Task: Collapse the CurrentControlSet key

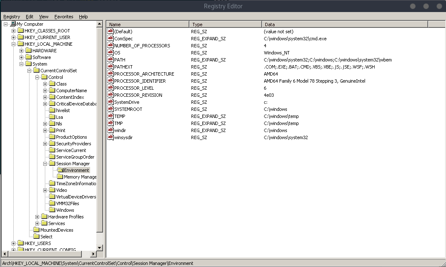Action: [29, 71]
